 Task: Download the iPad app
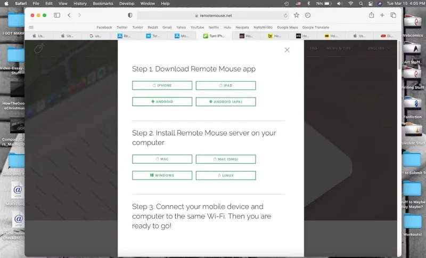point(226,85)
